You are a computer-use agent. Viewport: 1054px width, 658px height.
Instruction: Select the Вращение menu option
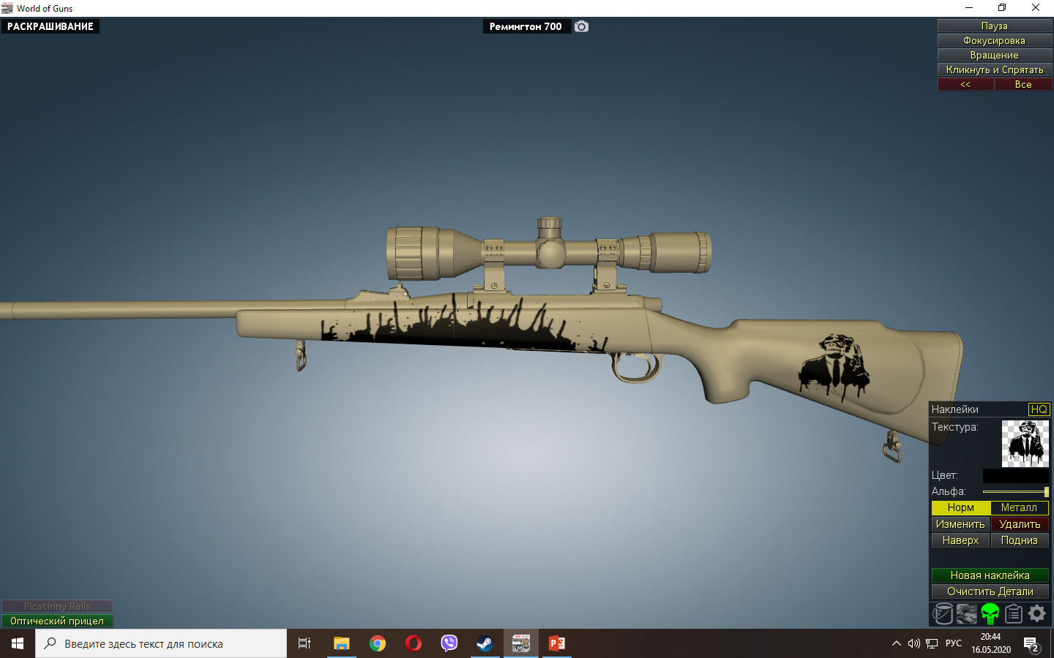pyautogui.click(x=995, y=55)
